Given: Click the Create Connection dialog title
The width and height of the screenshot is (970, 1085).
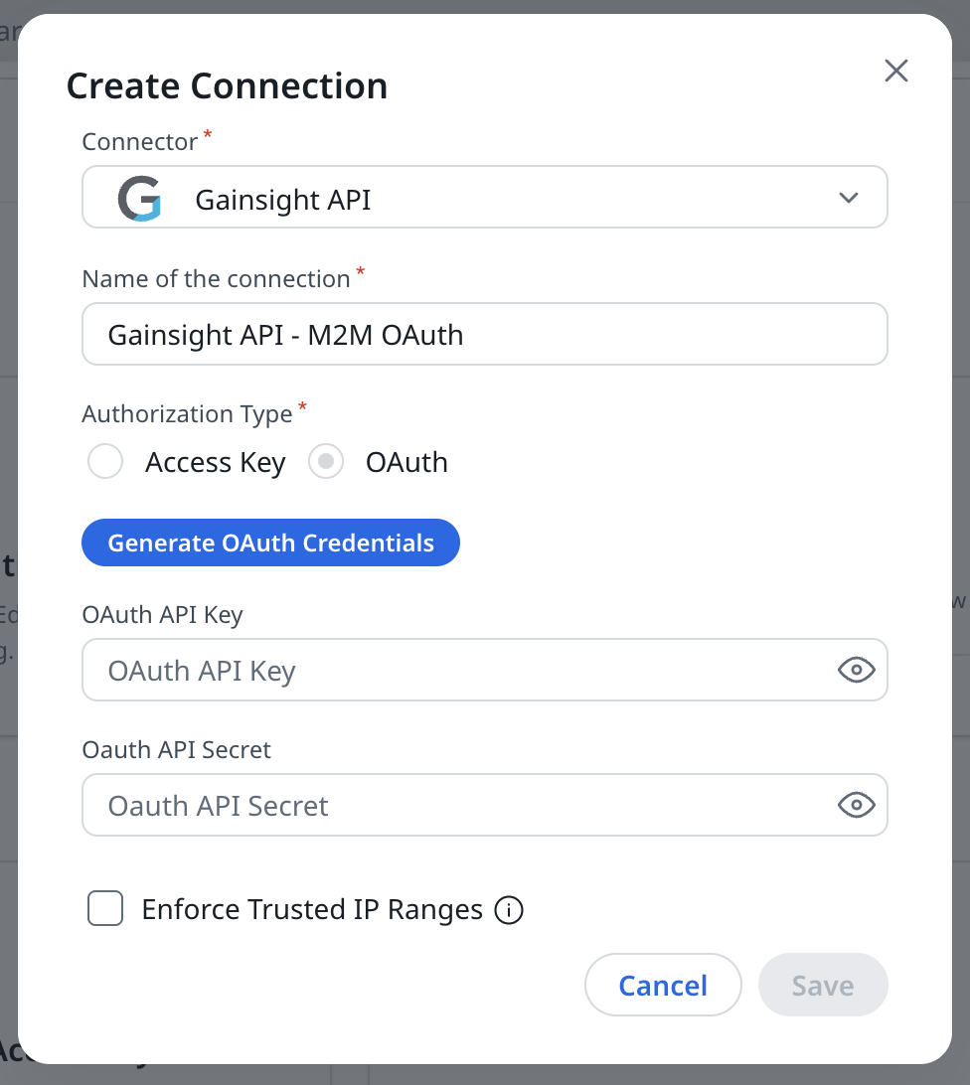Looking at the screenshot, I should pos(227,85).
